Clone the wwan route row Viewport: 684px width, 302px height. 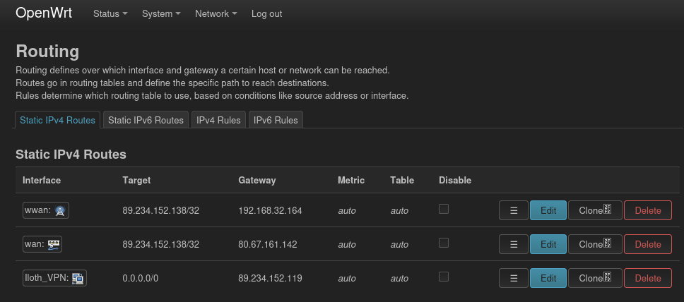(x=595, y=210)
